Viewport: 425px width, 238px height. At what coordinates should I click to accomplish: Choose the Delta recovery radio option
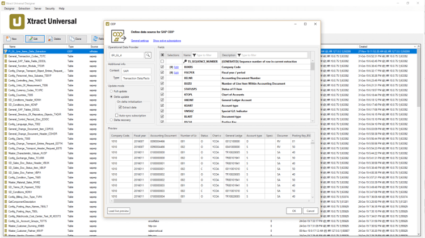110,120
